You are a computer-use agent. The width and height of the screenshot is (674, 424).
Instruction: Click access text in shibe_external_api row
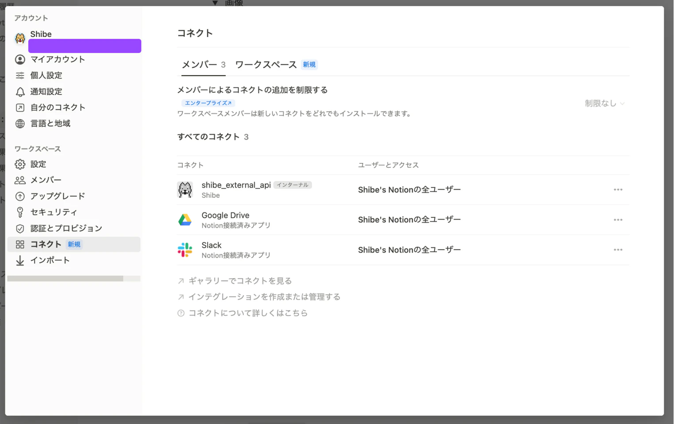[x=409, y=189]
